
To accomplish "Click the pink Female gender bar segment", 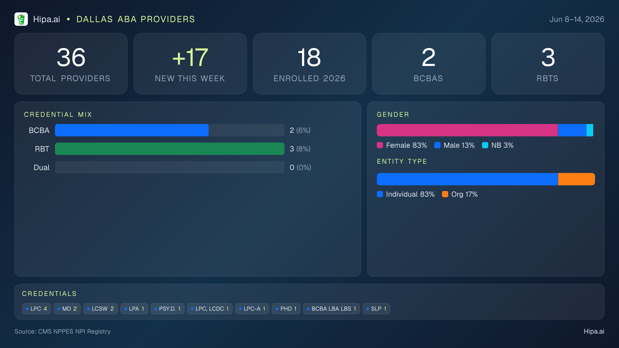I will pos(467,130).
